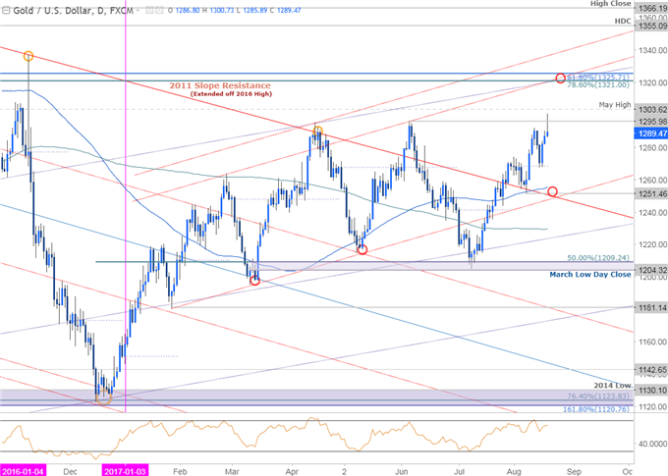Click the Jun label on the time axis
The width and height of the screenshot is (668, 476).
pyautogui.click(x=402, y=471)
